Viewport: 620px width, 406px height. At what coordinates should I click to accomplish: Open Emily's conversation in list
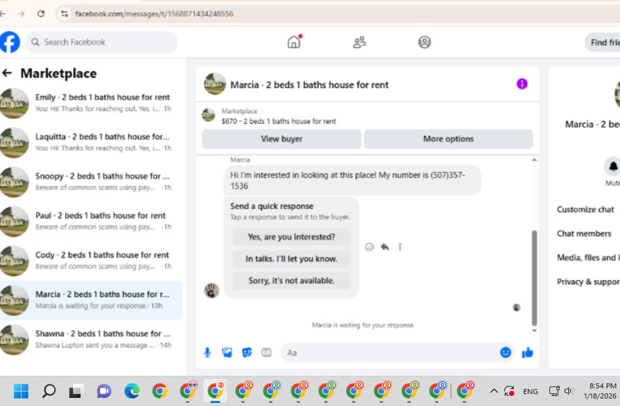(x=91, y=103)
